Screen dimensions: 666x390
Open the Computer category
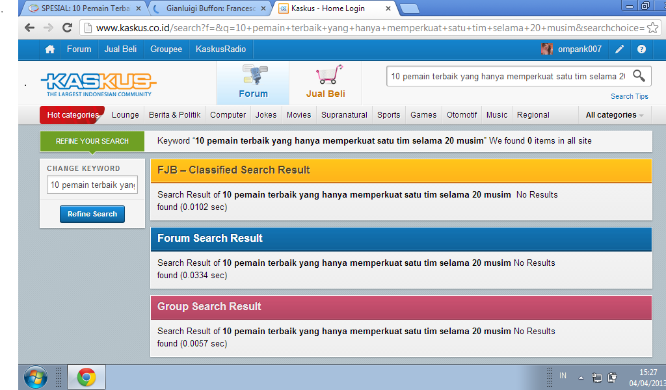coord(228,115)
